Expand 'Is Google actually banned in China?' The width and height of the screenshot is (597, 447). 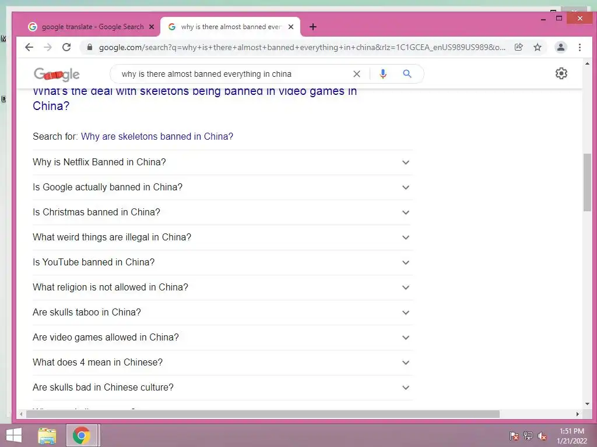222,187
